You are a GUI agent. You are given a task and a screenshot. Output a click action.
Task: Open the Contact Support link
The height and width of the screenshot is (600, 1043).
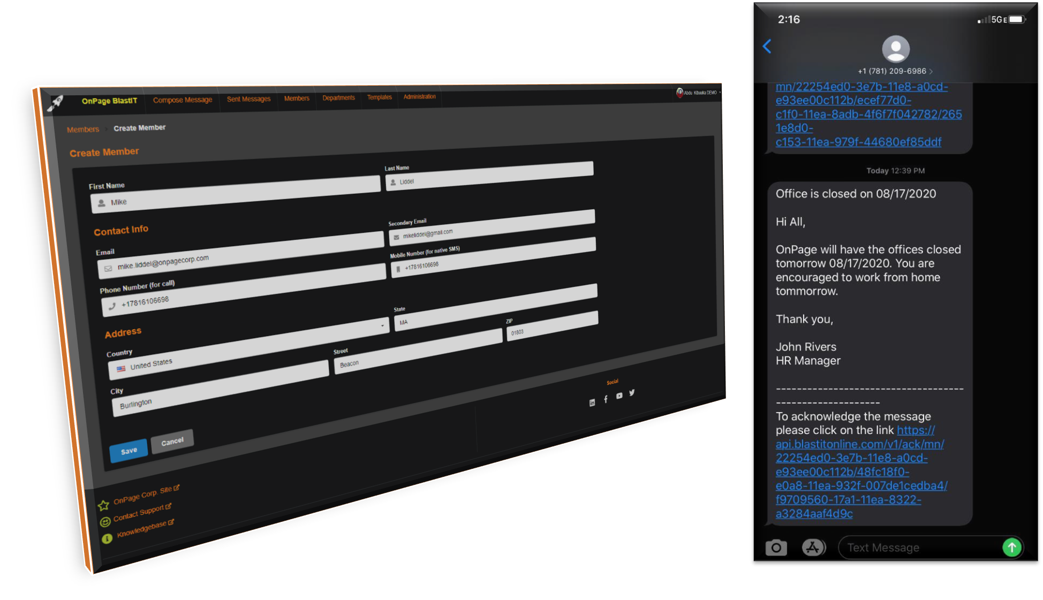pos(142,512)
